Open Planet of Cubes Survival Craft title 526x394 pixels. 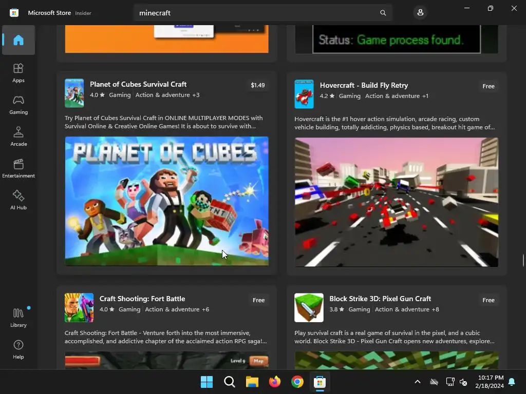point(138,85)
